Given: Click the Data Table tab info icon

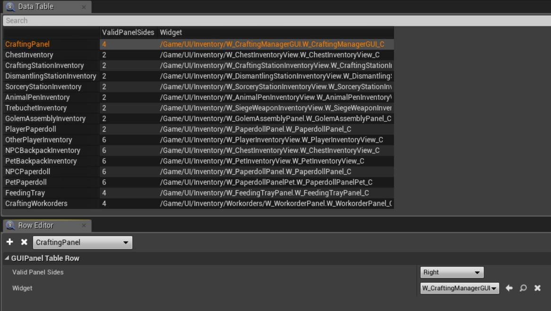Looking at the screenshot, I should [x=10, y=7].
